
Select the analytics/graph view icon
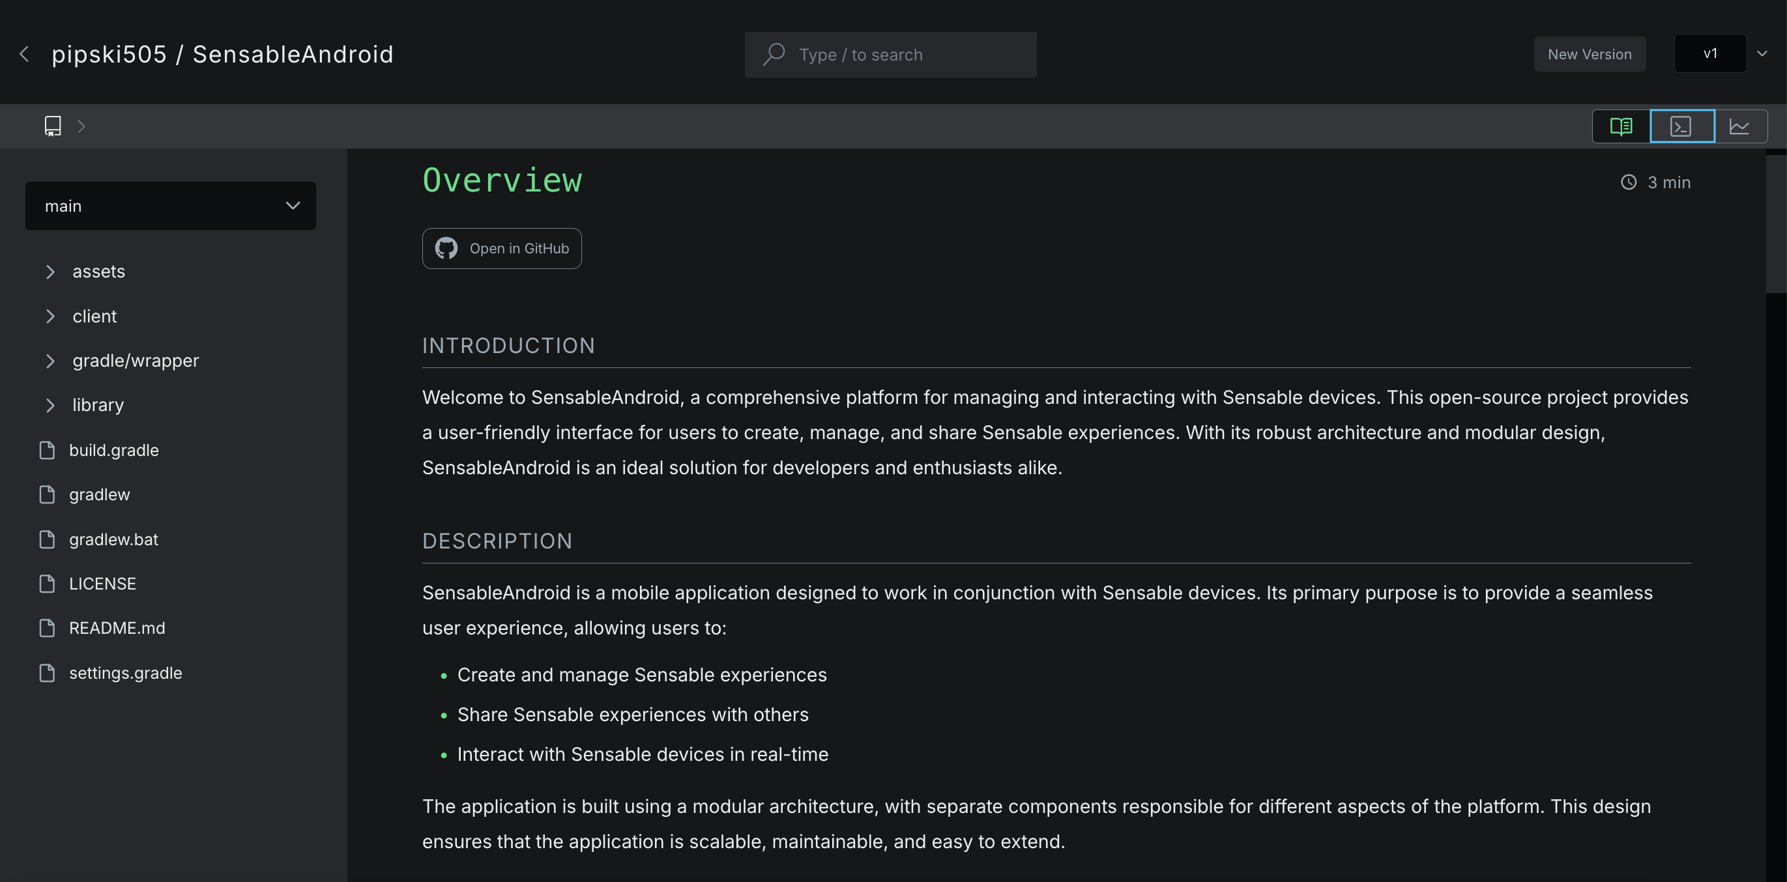click(x=1739, y=125)
